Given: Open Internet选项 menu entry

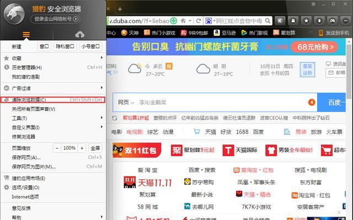Looking at the screenshot, I should pyautogui.click(x=53, y=197).
